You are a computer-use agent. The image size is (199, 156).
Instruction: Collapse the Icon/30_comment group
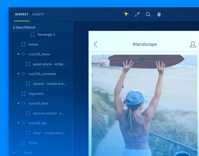pos(18,74)
